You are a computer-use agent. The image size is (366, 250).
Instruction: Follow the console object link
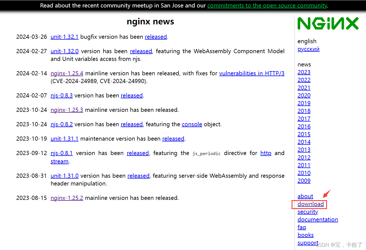point(192,124)
